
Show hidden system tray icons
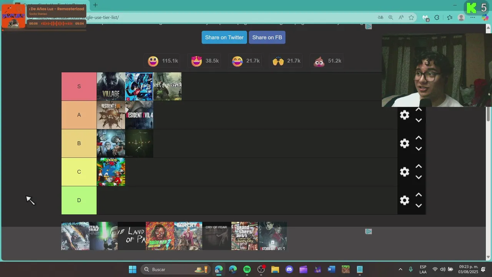[x=400, y=269]
